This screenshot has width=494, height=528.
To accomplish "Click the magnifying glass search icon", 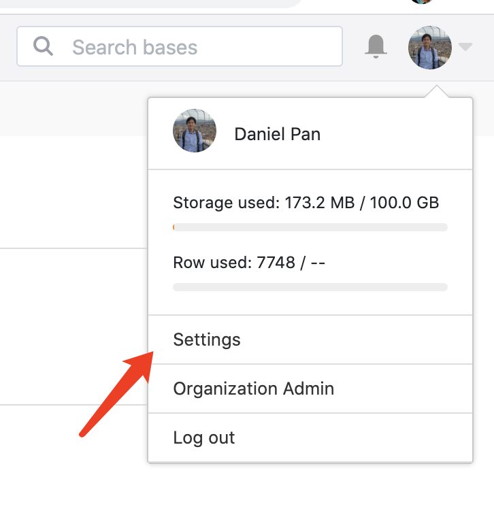I will [x=43, y=46].
